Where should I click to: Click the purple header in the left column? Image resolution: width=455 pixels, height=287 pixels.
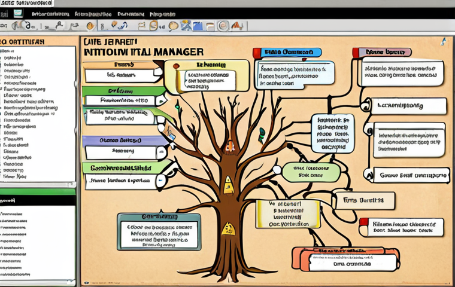coord(124,141)
